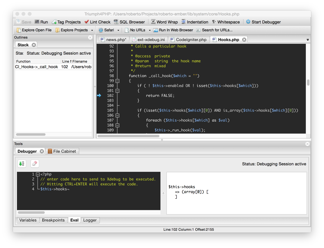Click the execute code icon in Debugger
324x248 pixels.
tap(22, 164)
